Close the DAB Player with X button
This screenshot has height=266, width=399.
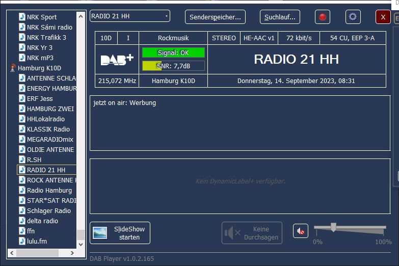pyautogui.click(x=383, y=17)
